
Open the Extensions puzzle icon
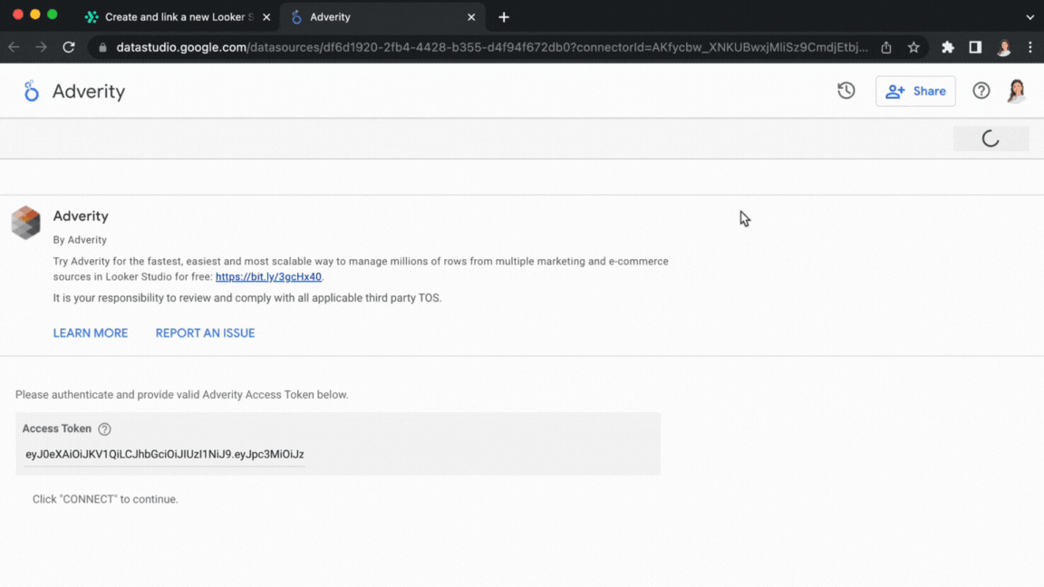click(x=947, y=47)
